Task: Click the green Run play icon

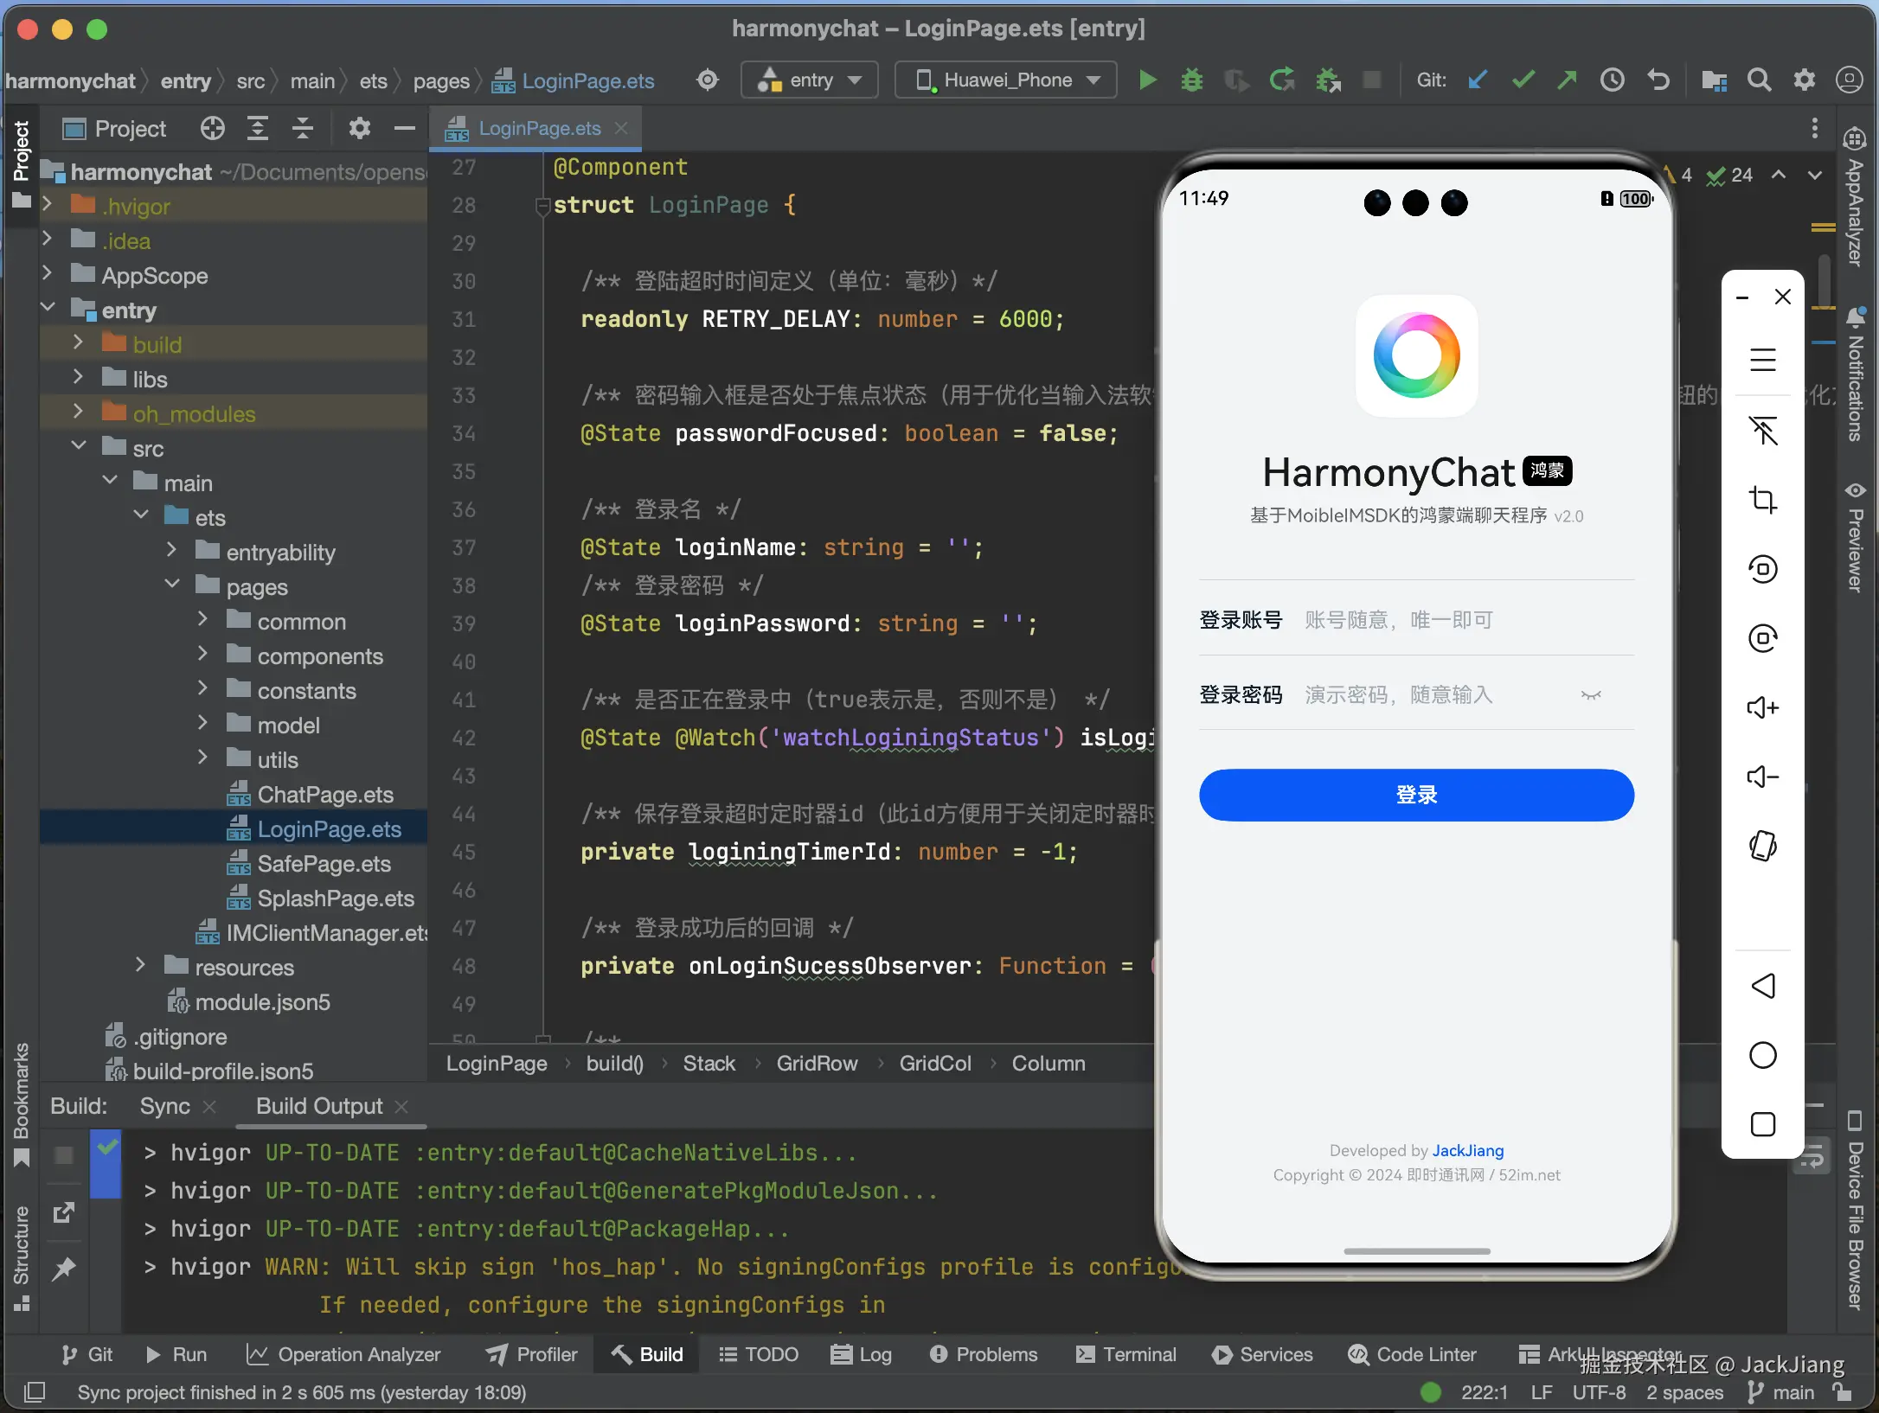Action: pyautogui.click(x=1147, y=80)
